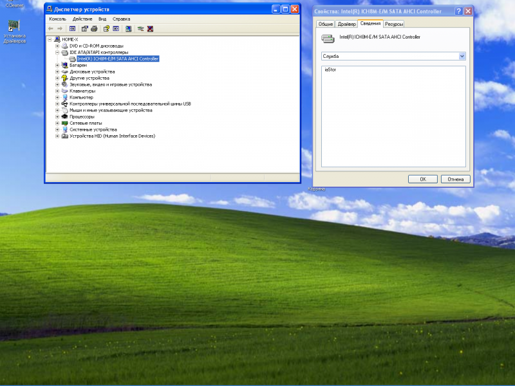
Task: Click Отмена in the Свойства dialog
Action: pos(456,179)
